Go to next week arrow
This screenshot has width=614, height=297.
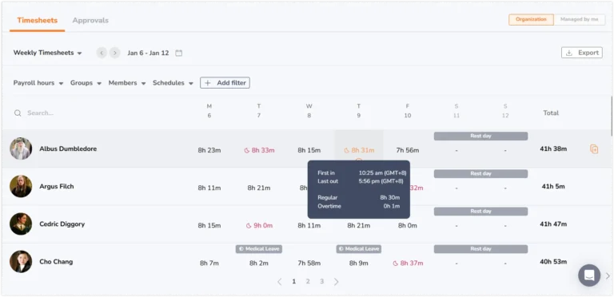[115, 53]
